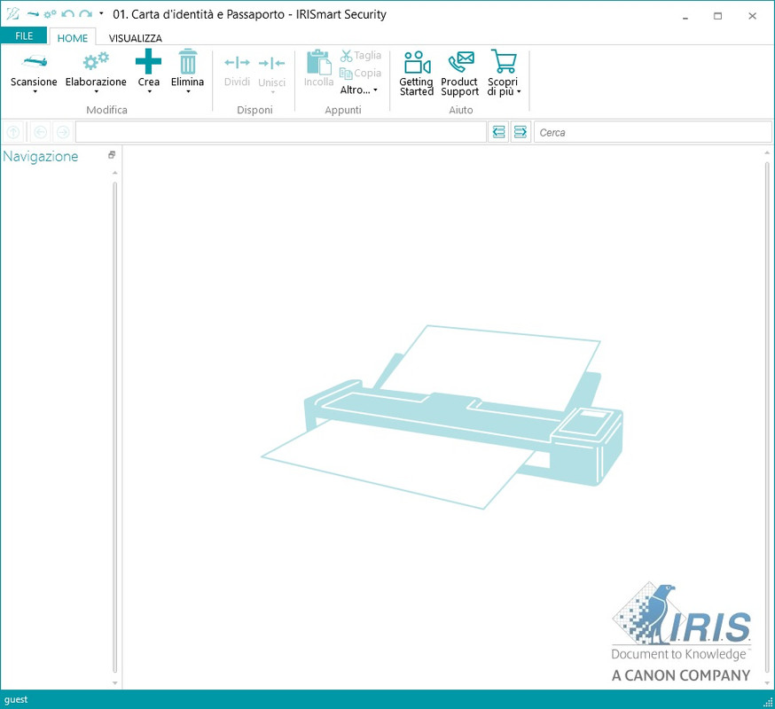Screen dimensions: 775x709
Task: Switch to the VISUALIZZA tab
Action: coord(136,38)
